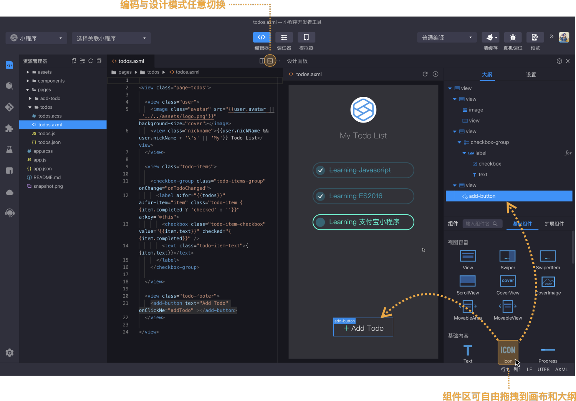Toggle the Learning ES2016 todo checkbox
The width and height of the screenshot is (576, 401).
tap(320, 196)
